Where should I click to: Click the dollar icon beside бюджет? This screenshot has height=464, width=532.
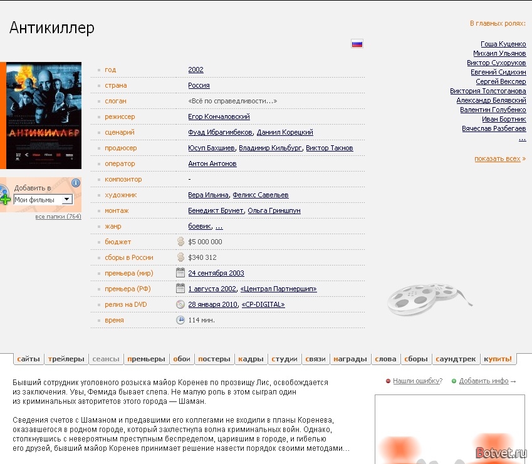tap(180, 242)
